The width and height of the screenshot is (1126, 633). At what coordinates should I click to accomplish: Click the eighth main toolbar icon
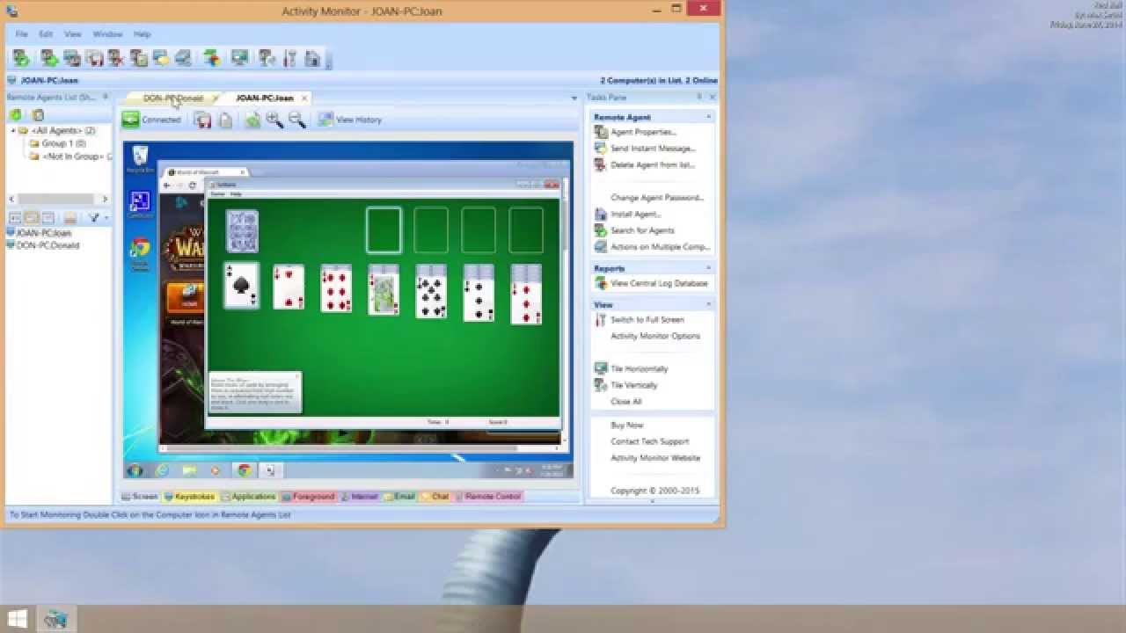point(183,58)
